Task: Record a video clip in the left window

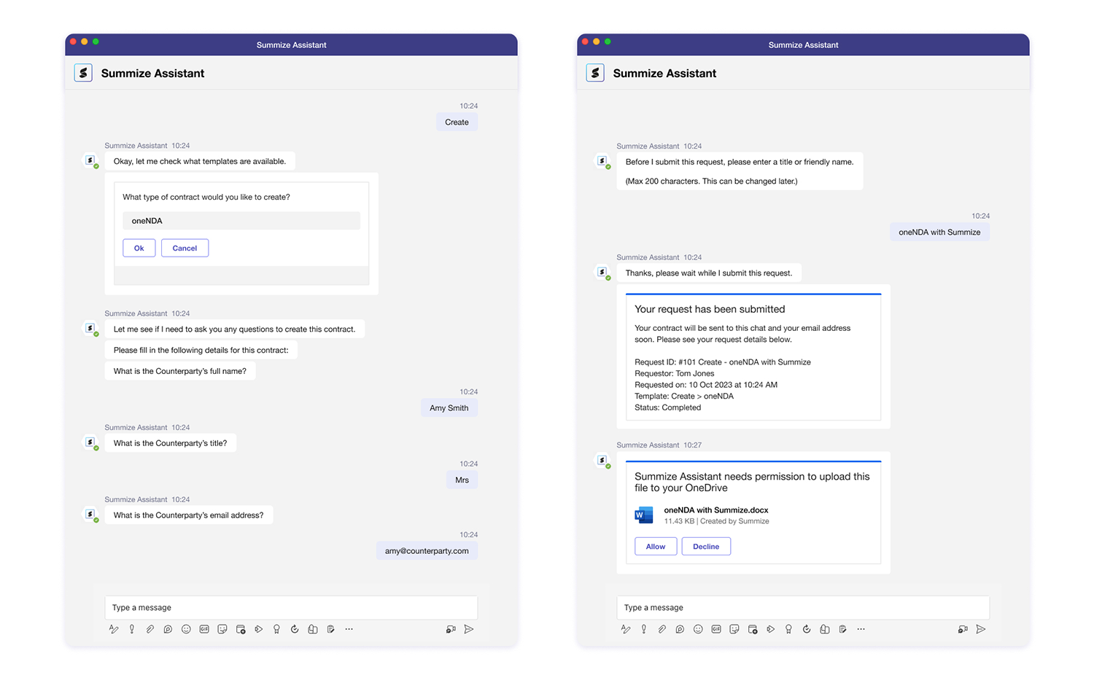Action: [x=451, y=629]
